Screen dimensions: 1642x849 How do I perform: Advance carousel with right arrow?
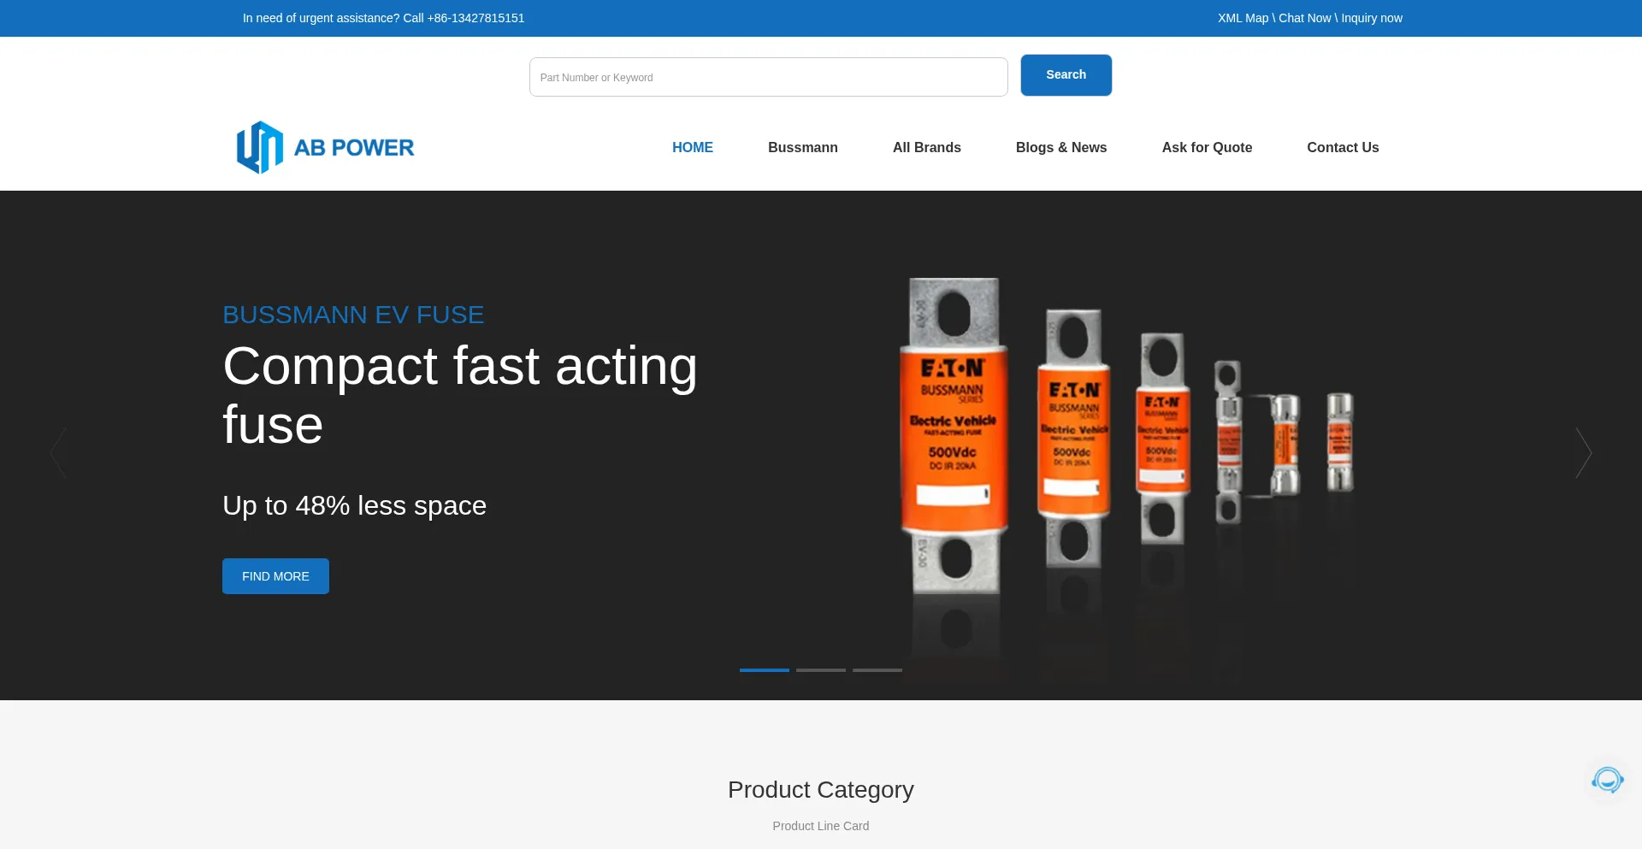pyautogui.click(x=1584, y=453)
